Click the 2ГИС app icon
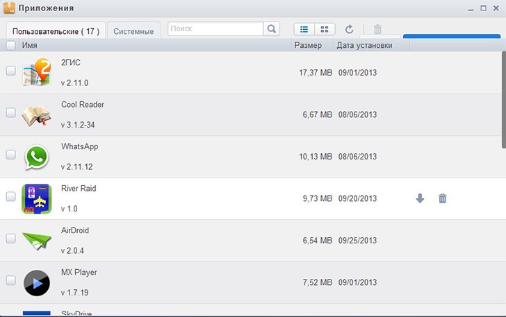The height and width of the screenshot is (317, 506). point(37,72)
